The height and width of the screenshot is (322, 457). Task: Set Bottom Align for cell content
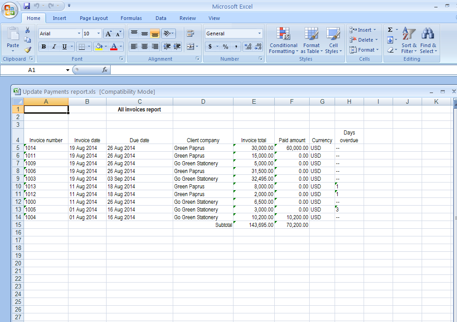coord(155,34)
